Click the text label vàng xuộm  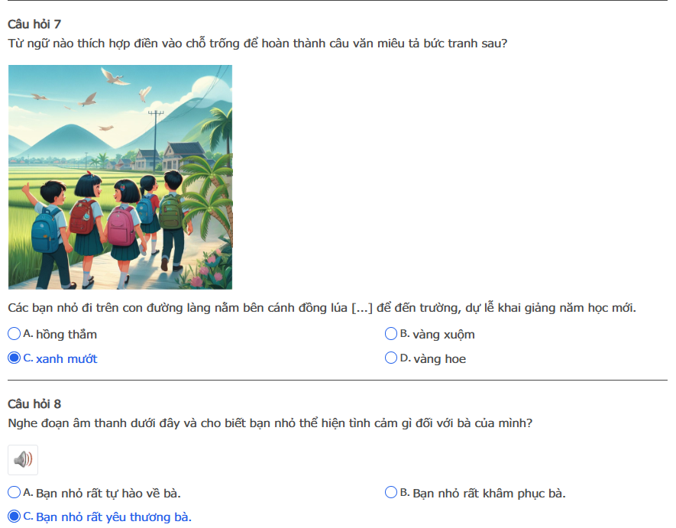[x=444, y=335]
